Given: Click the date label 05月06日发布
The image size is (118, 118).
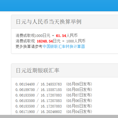Looking at the screenshot, I should pos(79,101).
